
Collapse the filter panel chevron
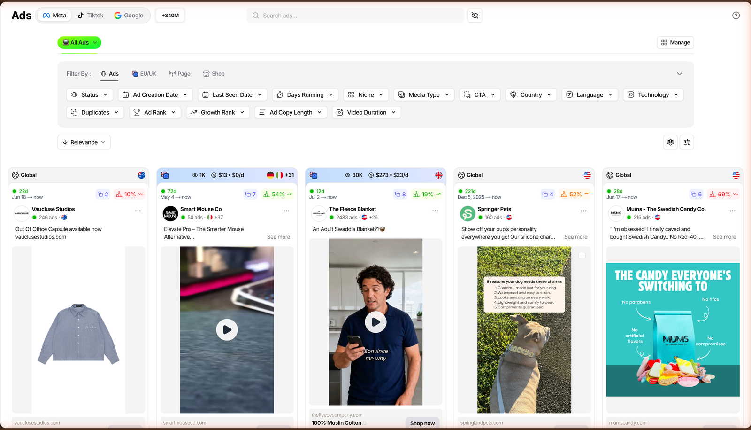coord(679,74)
